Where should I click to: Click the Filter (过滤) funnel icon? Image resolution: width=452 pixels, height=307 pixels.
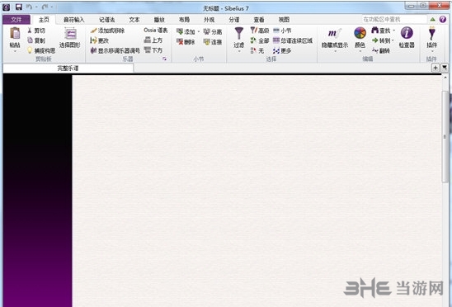(239, 33)
